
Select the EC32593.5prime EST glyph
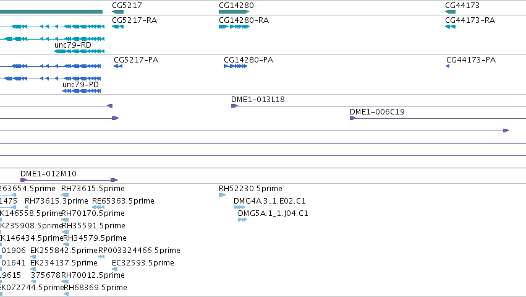click(x=115, y=269)
